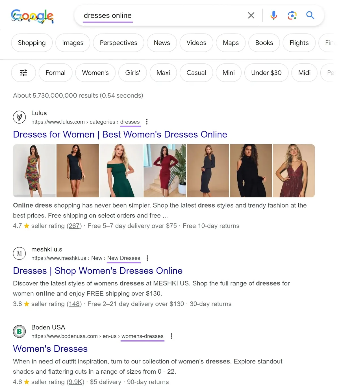This screenshot has height=392, width=339.
Task: Open the filter tools sliders icon
Action: point(23,73)
